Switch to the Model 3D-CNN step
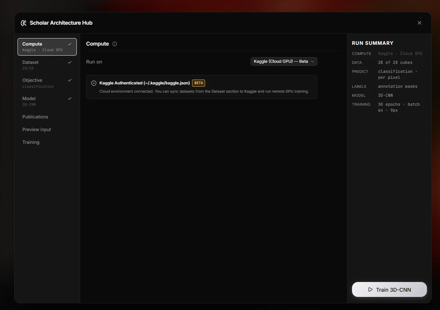440x310 pixels. pyautogui.click(x=47, y=101)
